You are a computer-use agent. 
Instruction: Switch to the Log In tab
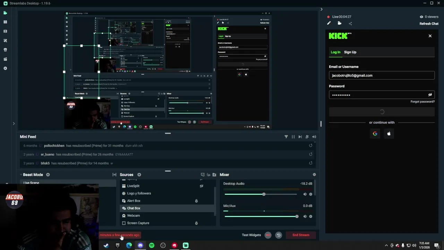pyautogui.click(x=335, y=52)
